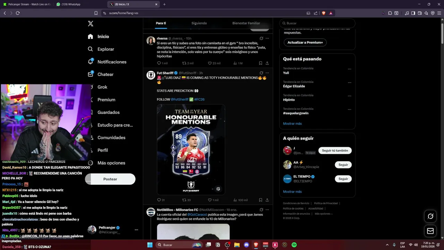Toggle the browser sidebar panel

(413, 13)
